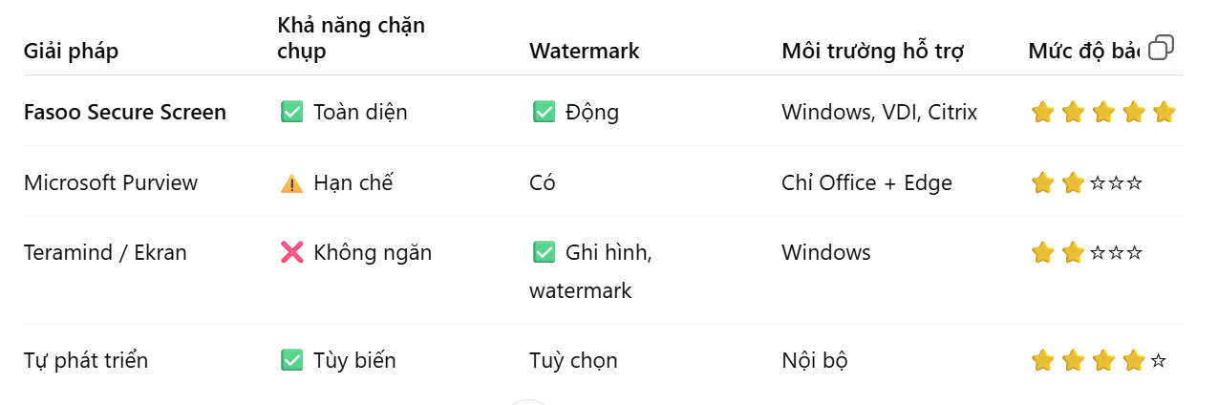Click the Watermark column header

585,51
